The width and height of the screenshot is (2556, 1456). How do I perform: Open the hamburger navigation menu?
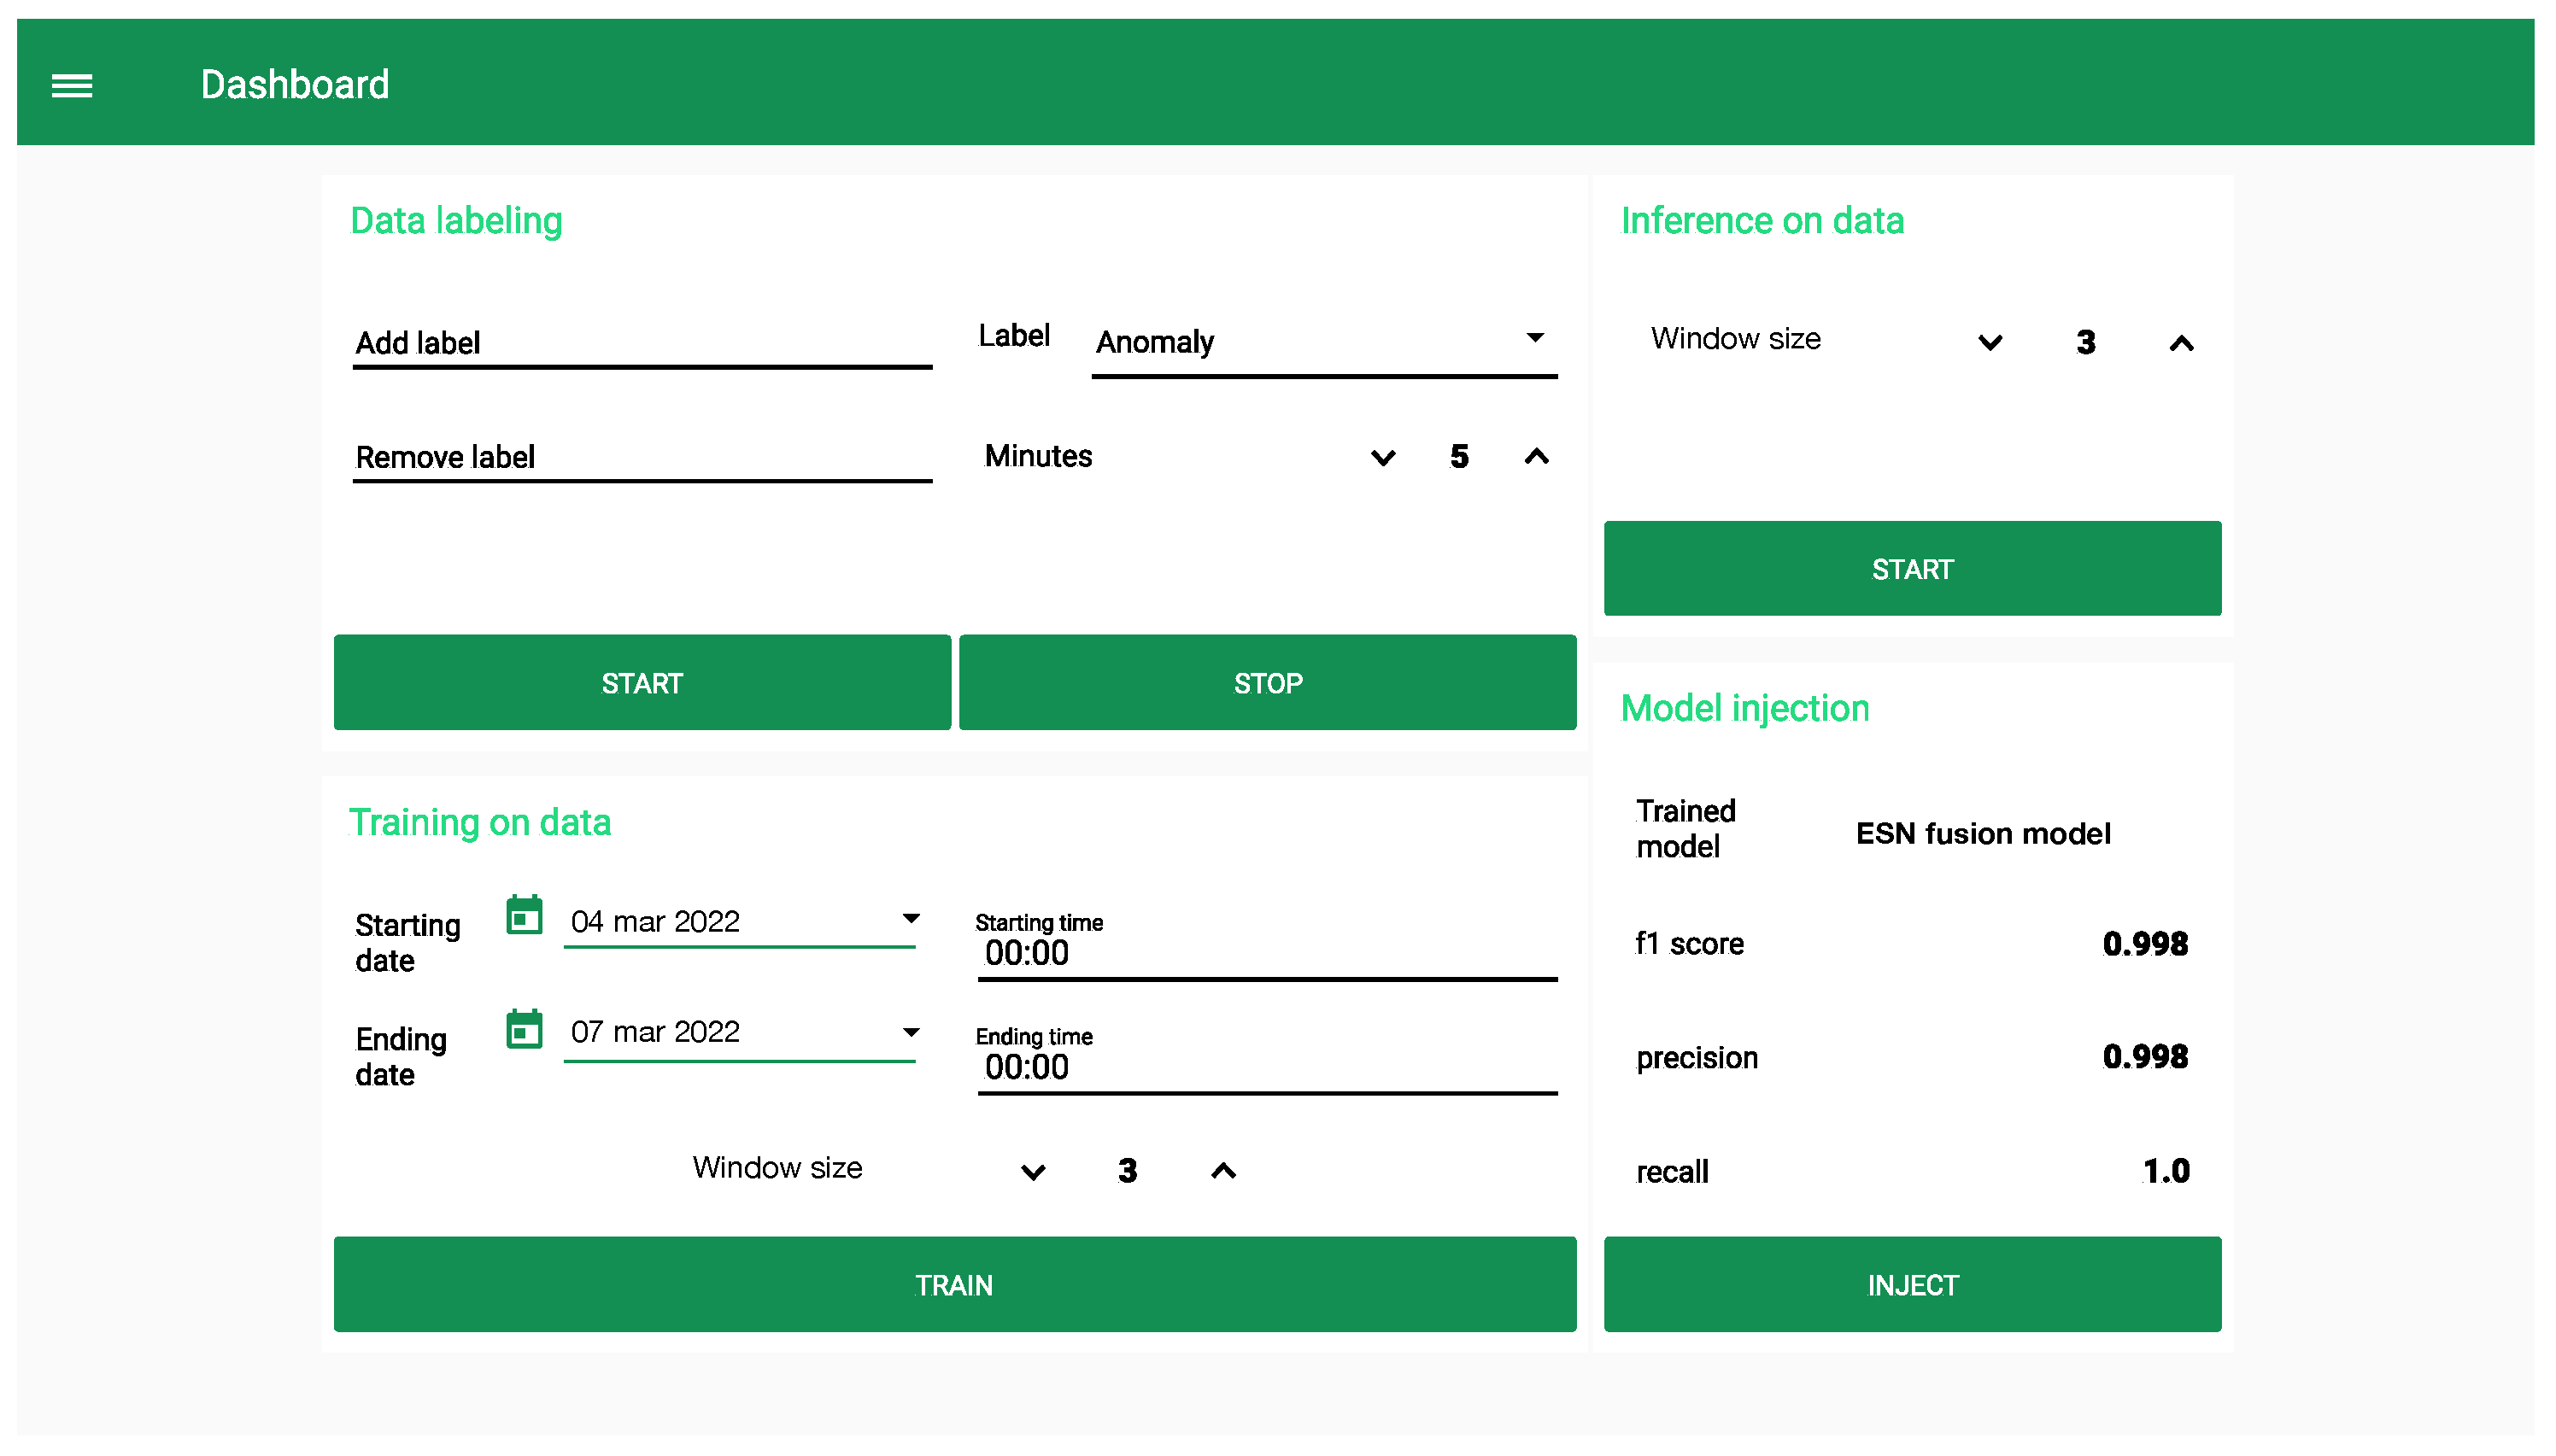coord(72,86)
